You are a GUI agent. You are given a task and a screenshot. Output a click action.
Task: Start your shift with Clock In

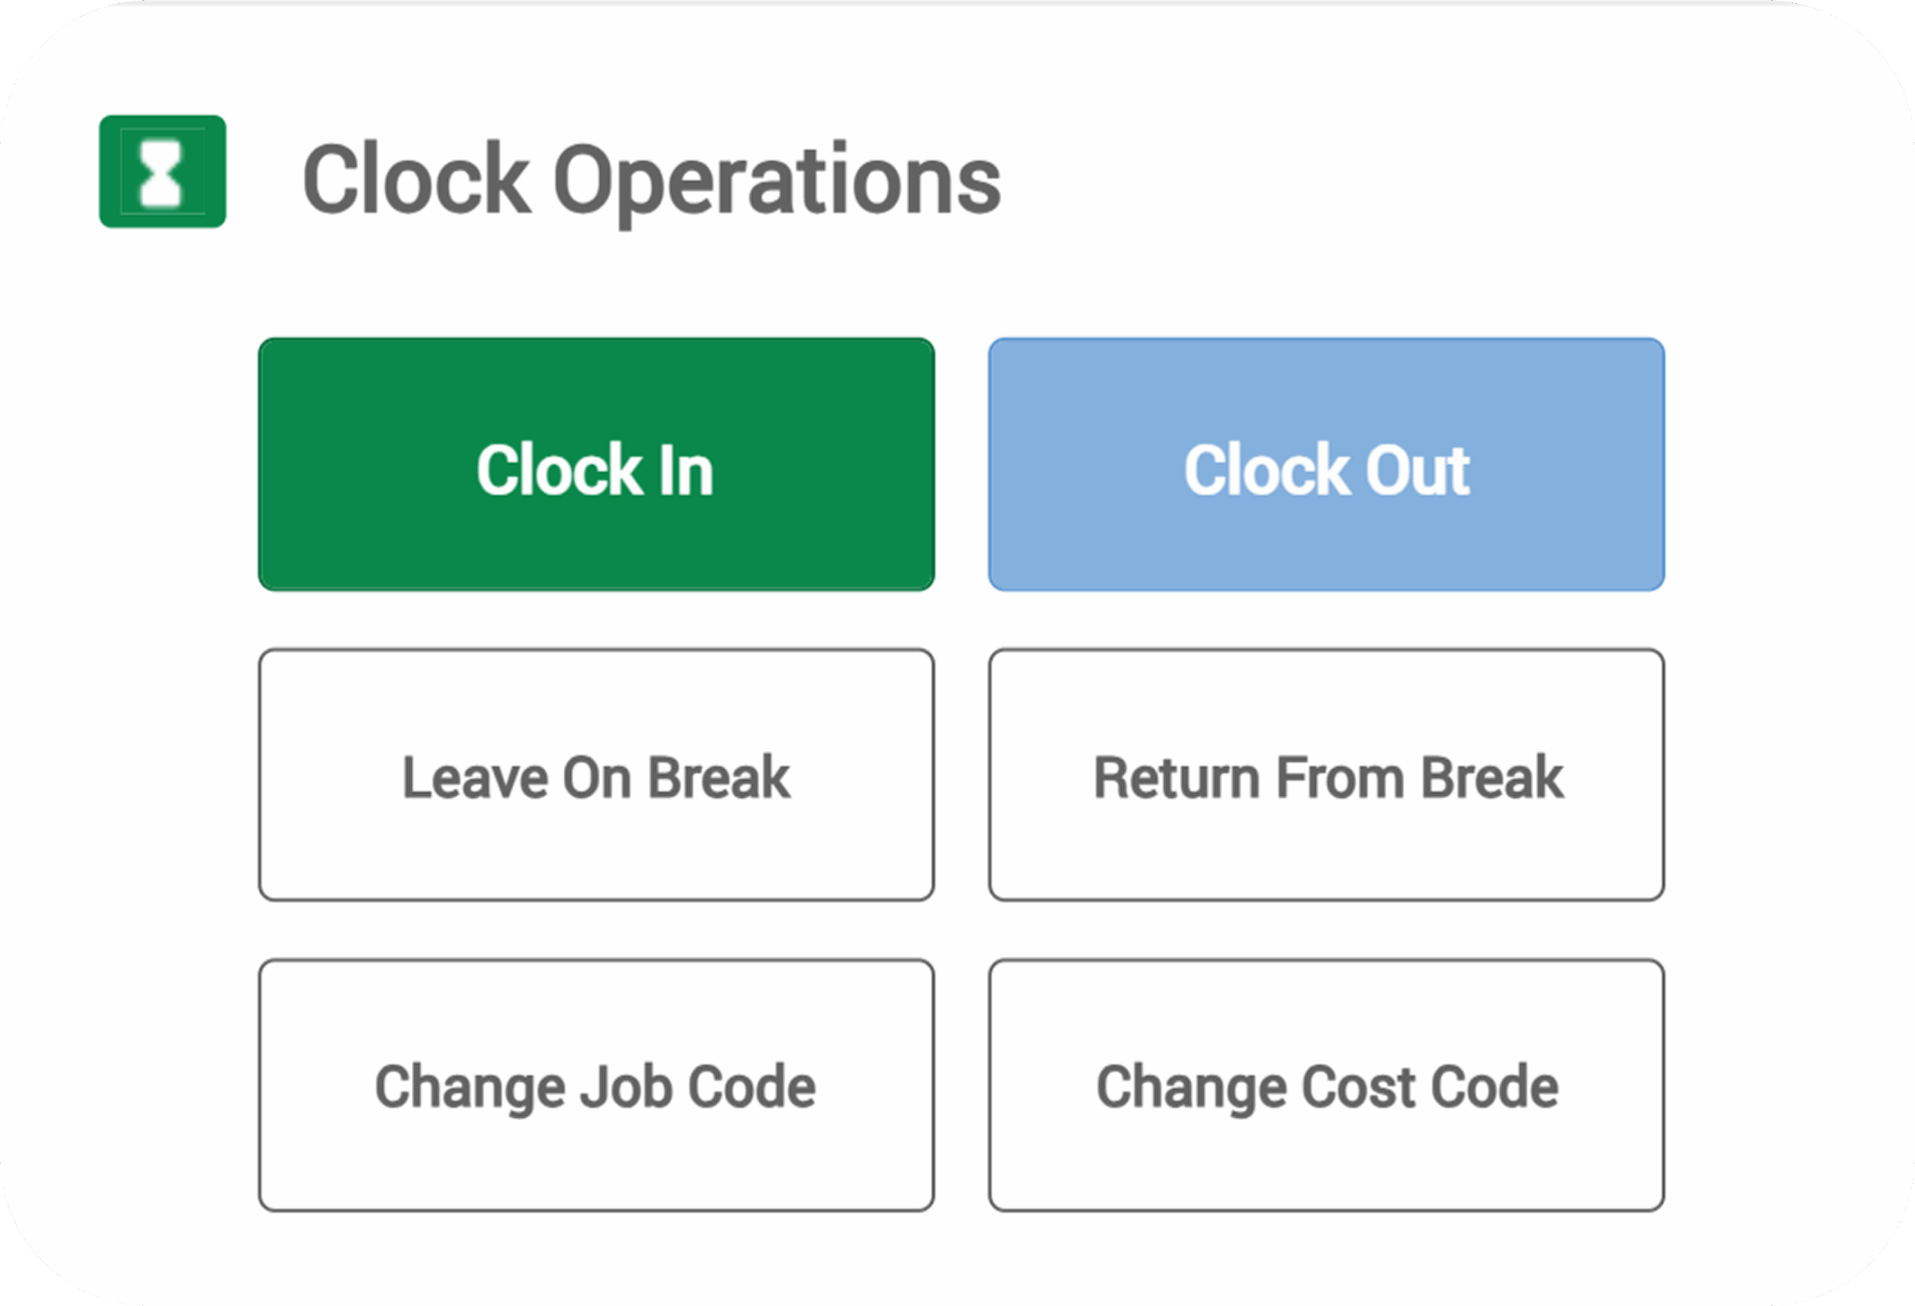[x=595, y=465]
